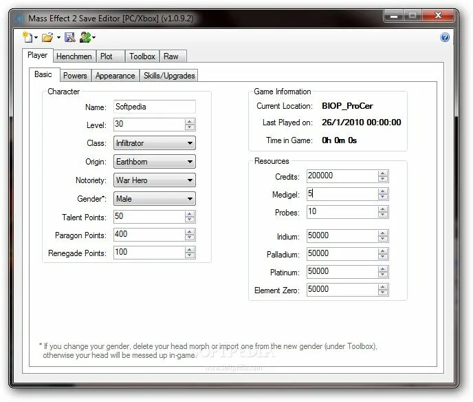The width and height of the screenshot is (473, 402).
Task: Click the Platinum value field
Action: click(342, 271)
